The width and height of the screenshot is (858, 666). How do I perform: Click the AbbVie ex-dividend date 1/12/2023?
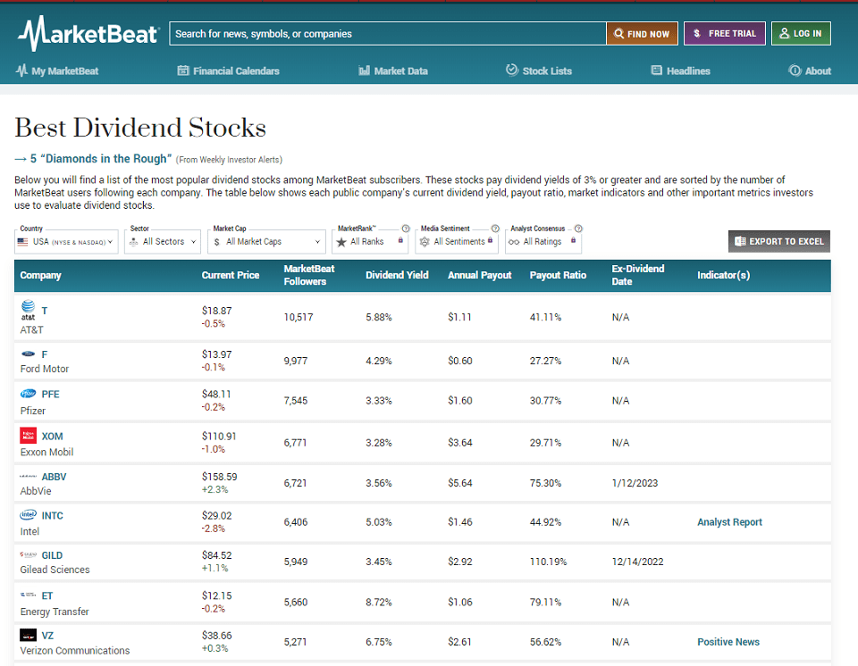635,483
